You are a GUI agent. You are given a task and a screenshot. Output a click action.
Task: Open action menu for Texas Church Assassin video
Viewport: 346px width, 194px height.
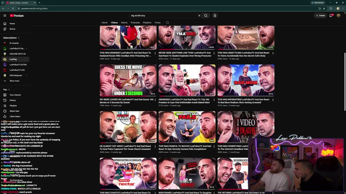[155, 146]
